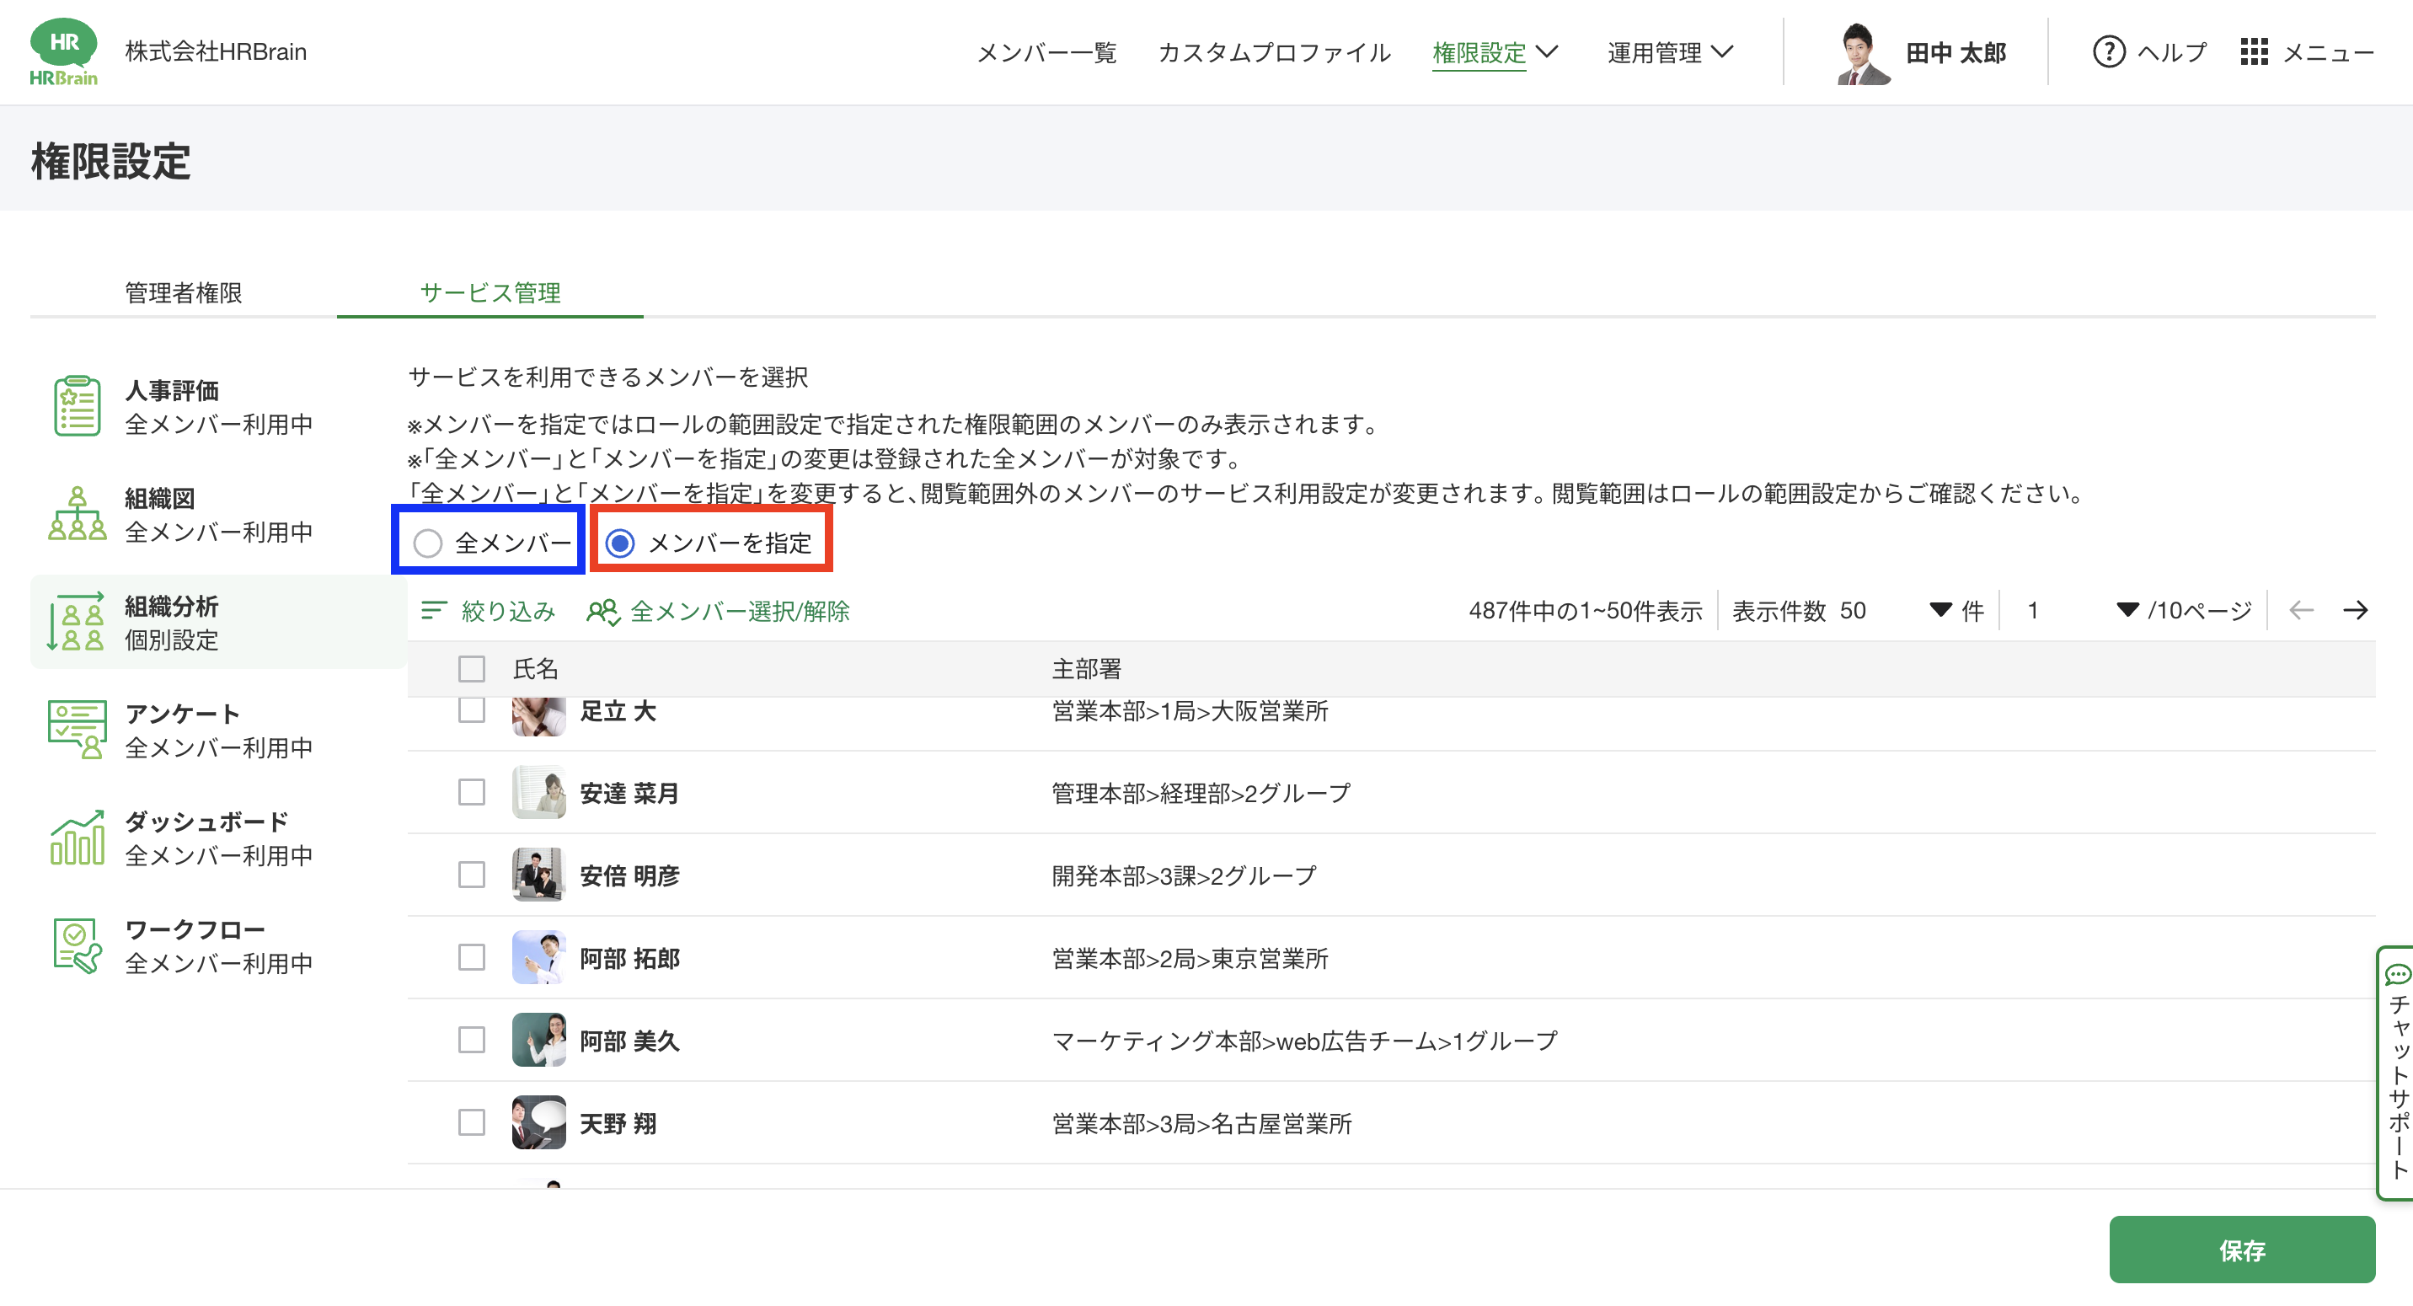Image resolution: width=2413 pixels, height=1306 pixels.
Task: Check the box for 安達 菜月
Action: 471,793
